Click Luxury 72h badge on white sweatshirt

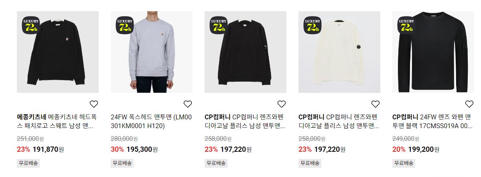click(312, 25)
